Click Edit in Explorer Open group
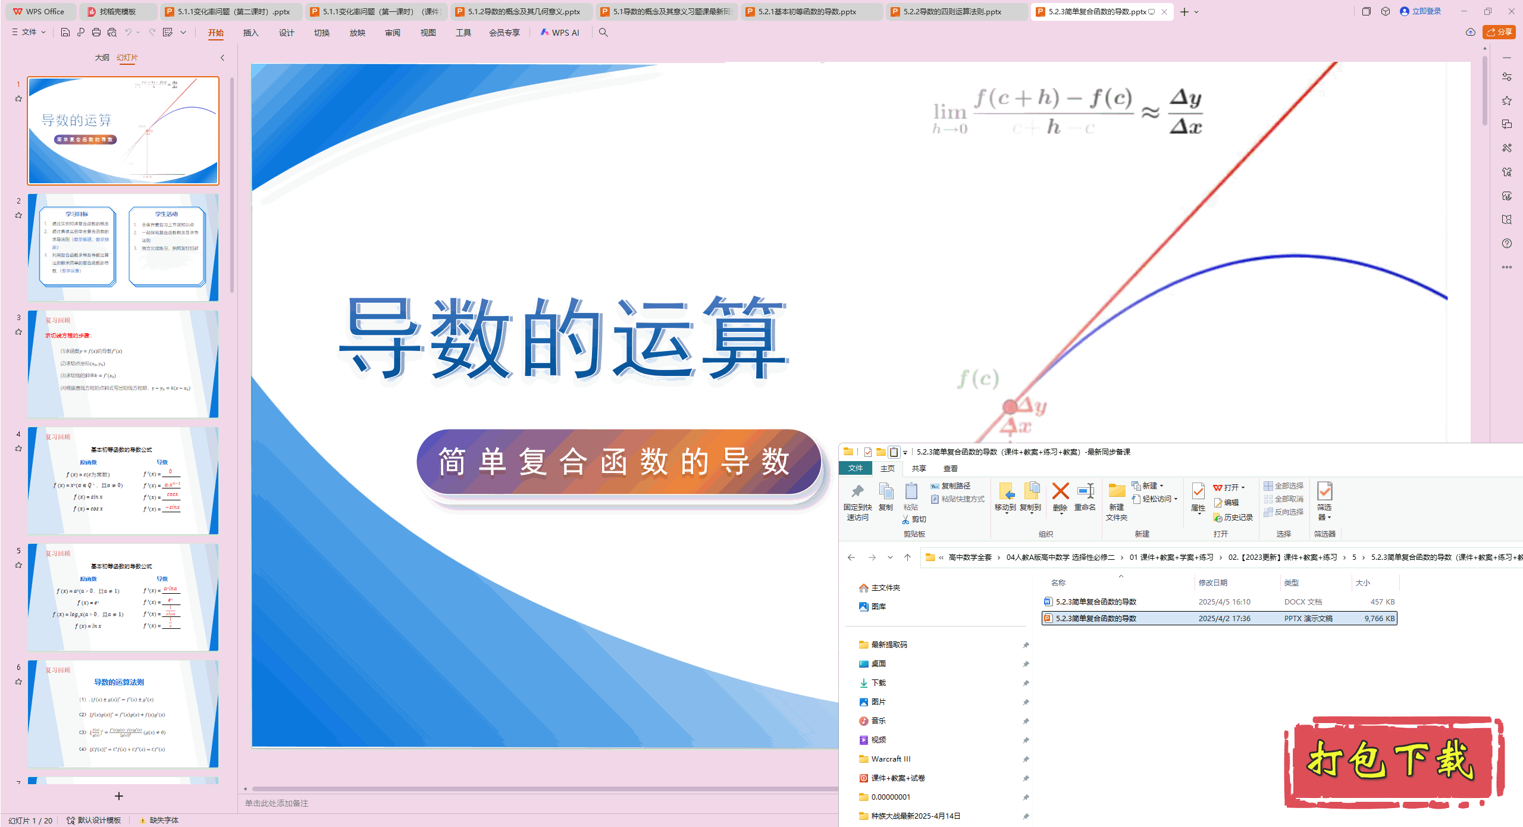Screen dimensions: 1523x827 pyautogui.click(x=1226, y=503)
